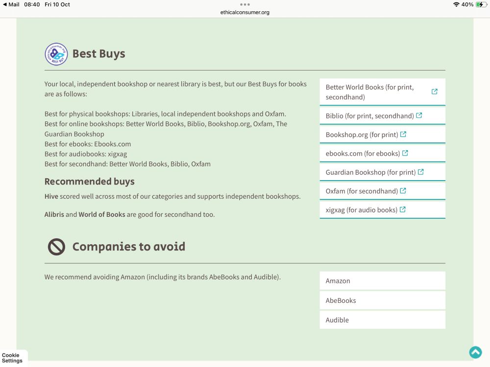Open Bookshop.org (for print) link

[x=382, y=135]
